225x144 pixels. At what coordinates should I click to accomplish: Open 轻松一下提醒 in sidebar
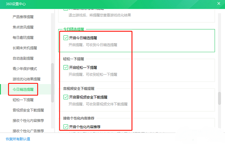pos(23,100)
